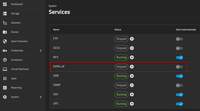Select the SMB service name
The height and width of the screenshot is (111, 200).
tap(56, 76)
